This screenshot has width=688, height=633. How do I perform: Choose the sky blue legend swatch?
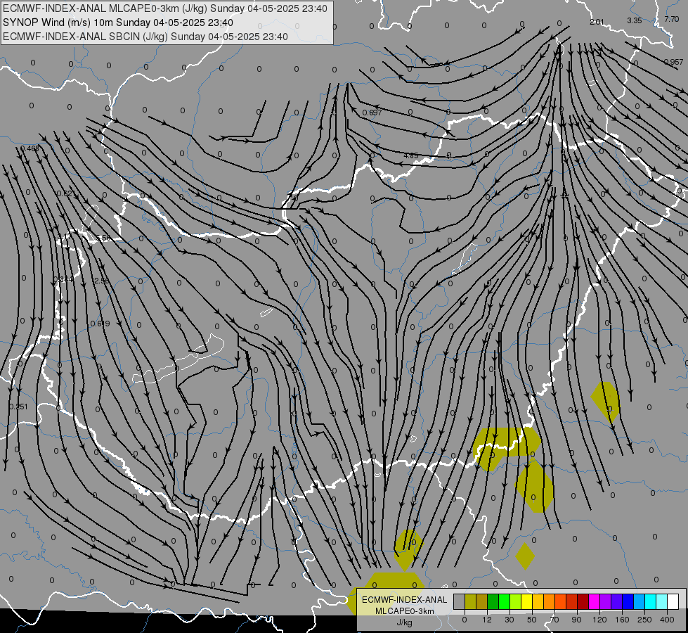(639, 601)
